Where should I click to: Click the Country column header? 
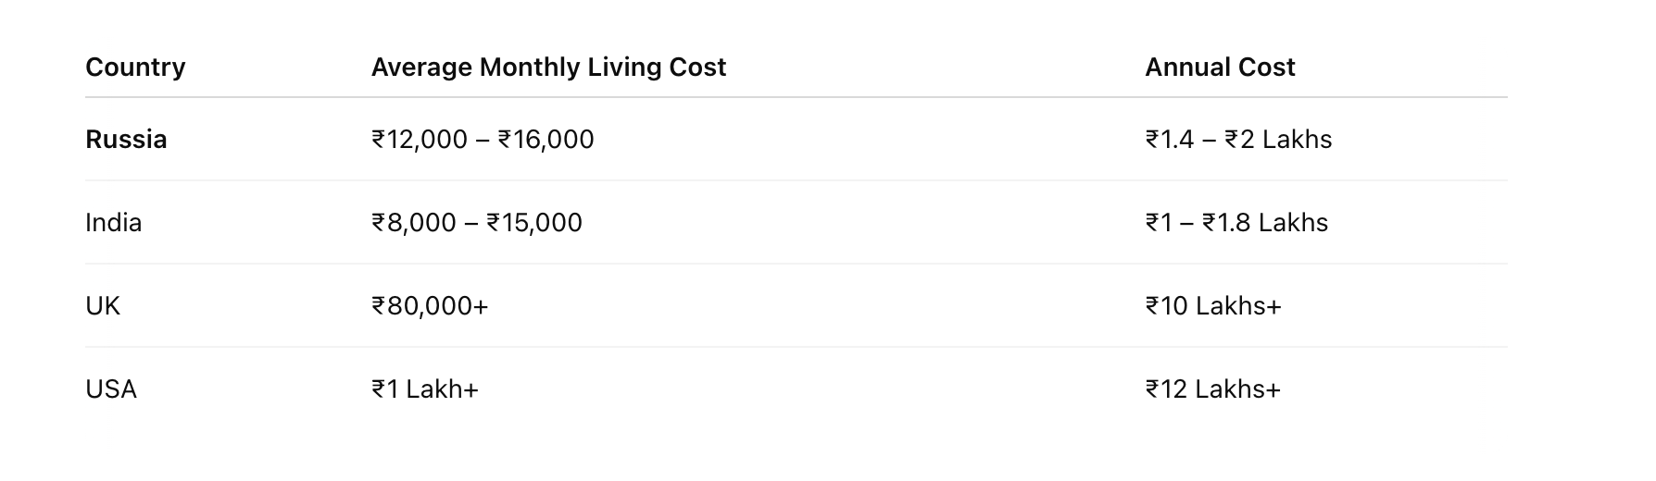coord(135,68)
